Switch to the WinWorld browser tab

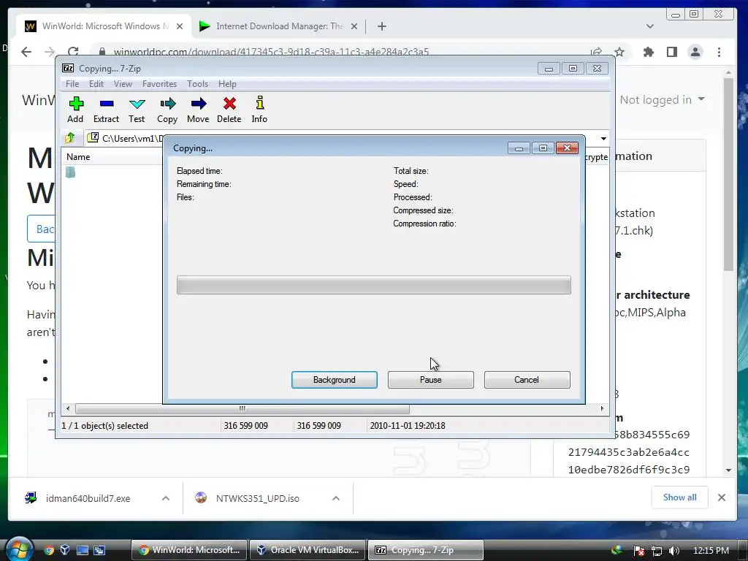click(104, 26)
